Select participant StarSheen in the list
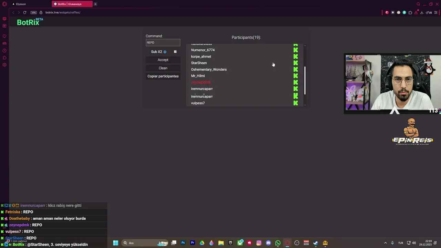 pyautogui.click(x=199, y=63)
